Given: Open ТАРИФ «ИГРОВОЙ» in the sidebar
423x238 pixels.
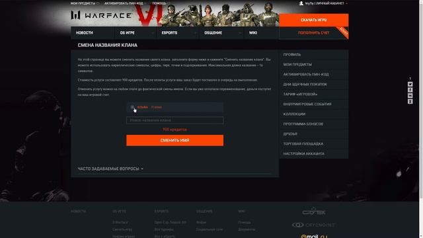Looking at the screenshot, I should tap(314, 94).
